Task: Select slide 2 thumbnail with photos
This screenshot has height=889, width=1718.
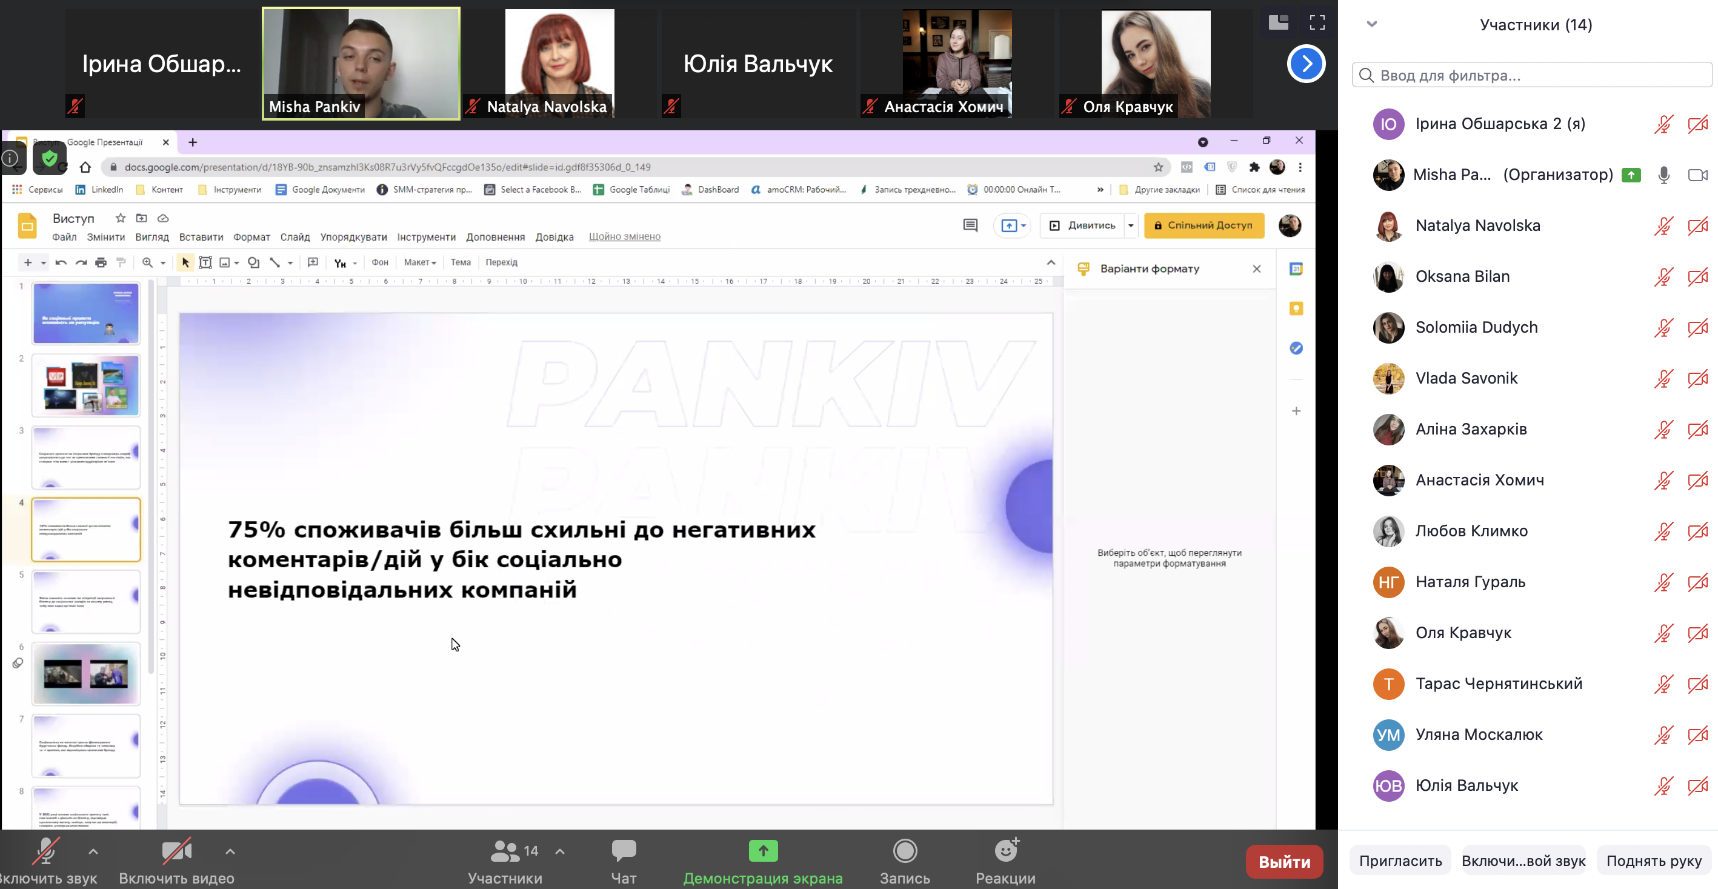Action: pyautogui.click(x=86, y=385)
